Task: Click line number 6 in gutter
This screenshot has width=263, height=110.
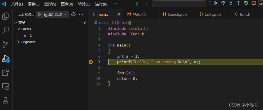Action: coord(99,56)
